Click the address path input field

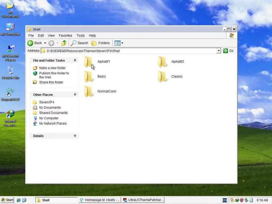[131, 51]
